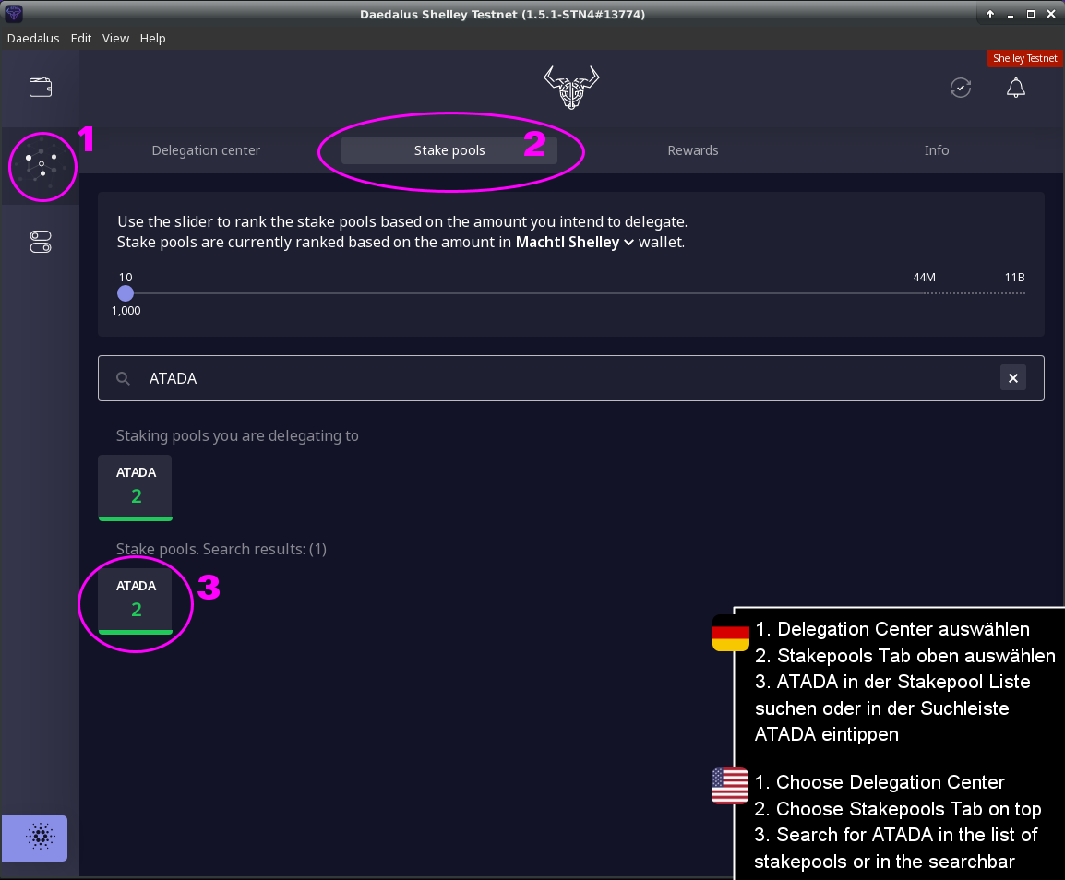Click the sync status checkmark icon

(960, 88)
